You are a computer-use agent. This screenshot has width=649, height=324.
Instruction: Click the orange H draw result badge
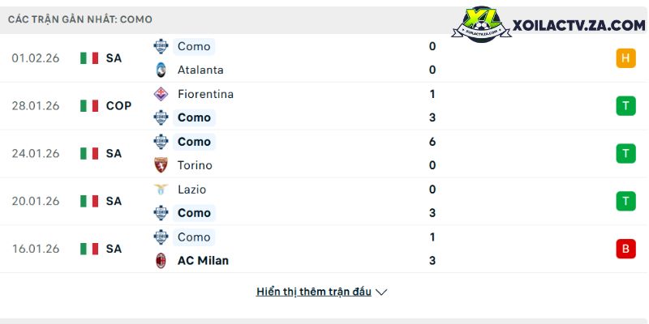625,58
